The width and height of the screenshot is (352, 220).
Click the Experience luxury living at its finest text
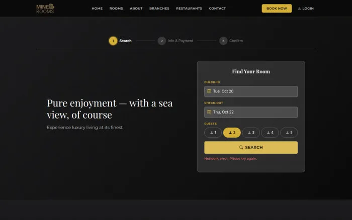pyautogui.click(x=84, y=128)
